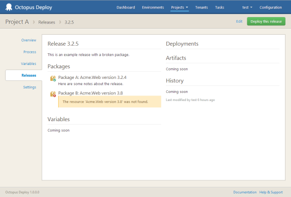Click the Octopus Deploy logo icon
This screenshot has height=197, width=291.
9,7
